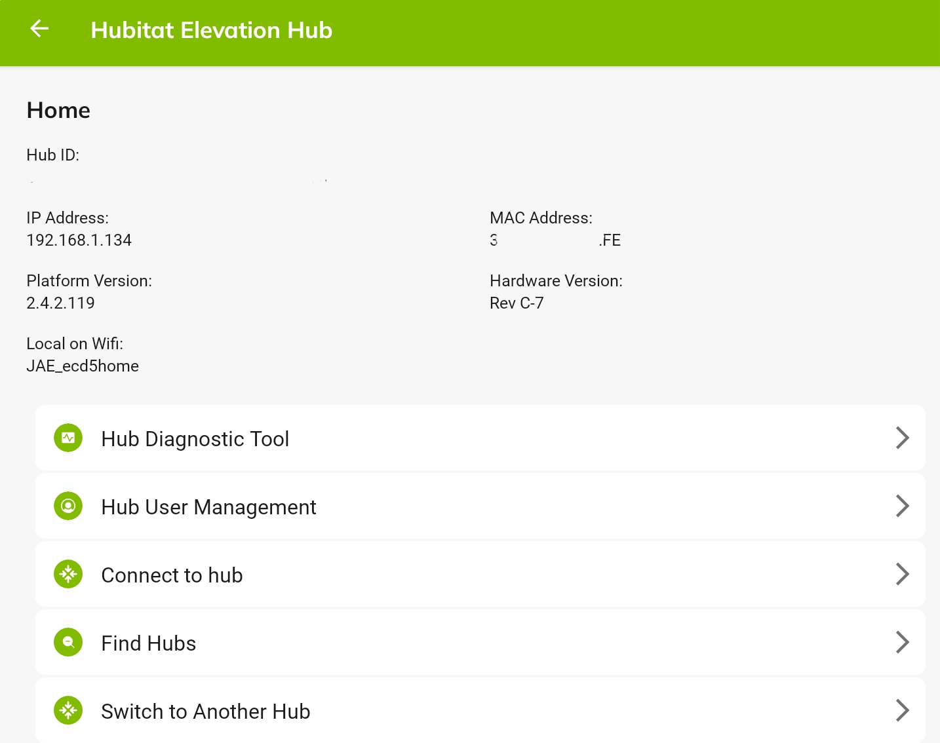The image size is (940, 743).
Task: Click the chevron beside Find Hubs
Action: pos(903,642)
